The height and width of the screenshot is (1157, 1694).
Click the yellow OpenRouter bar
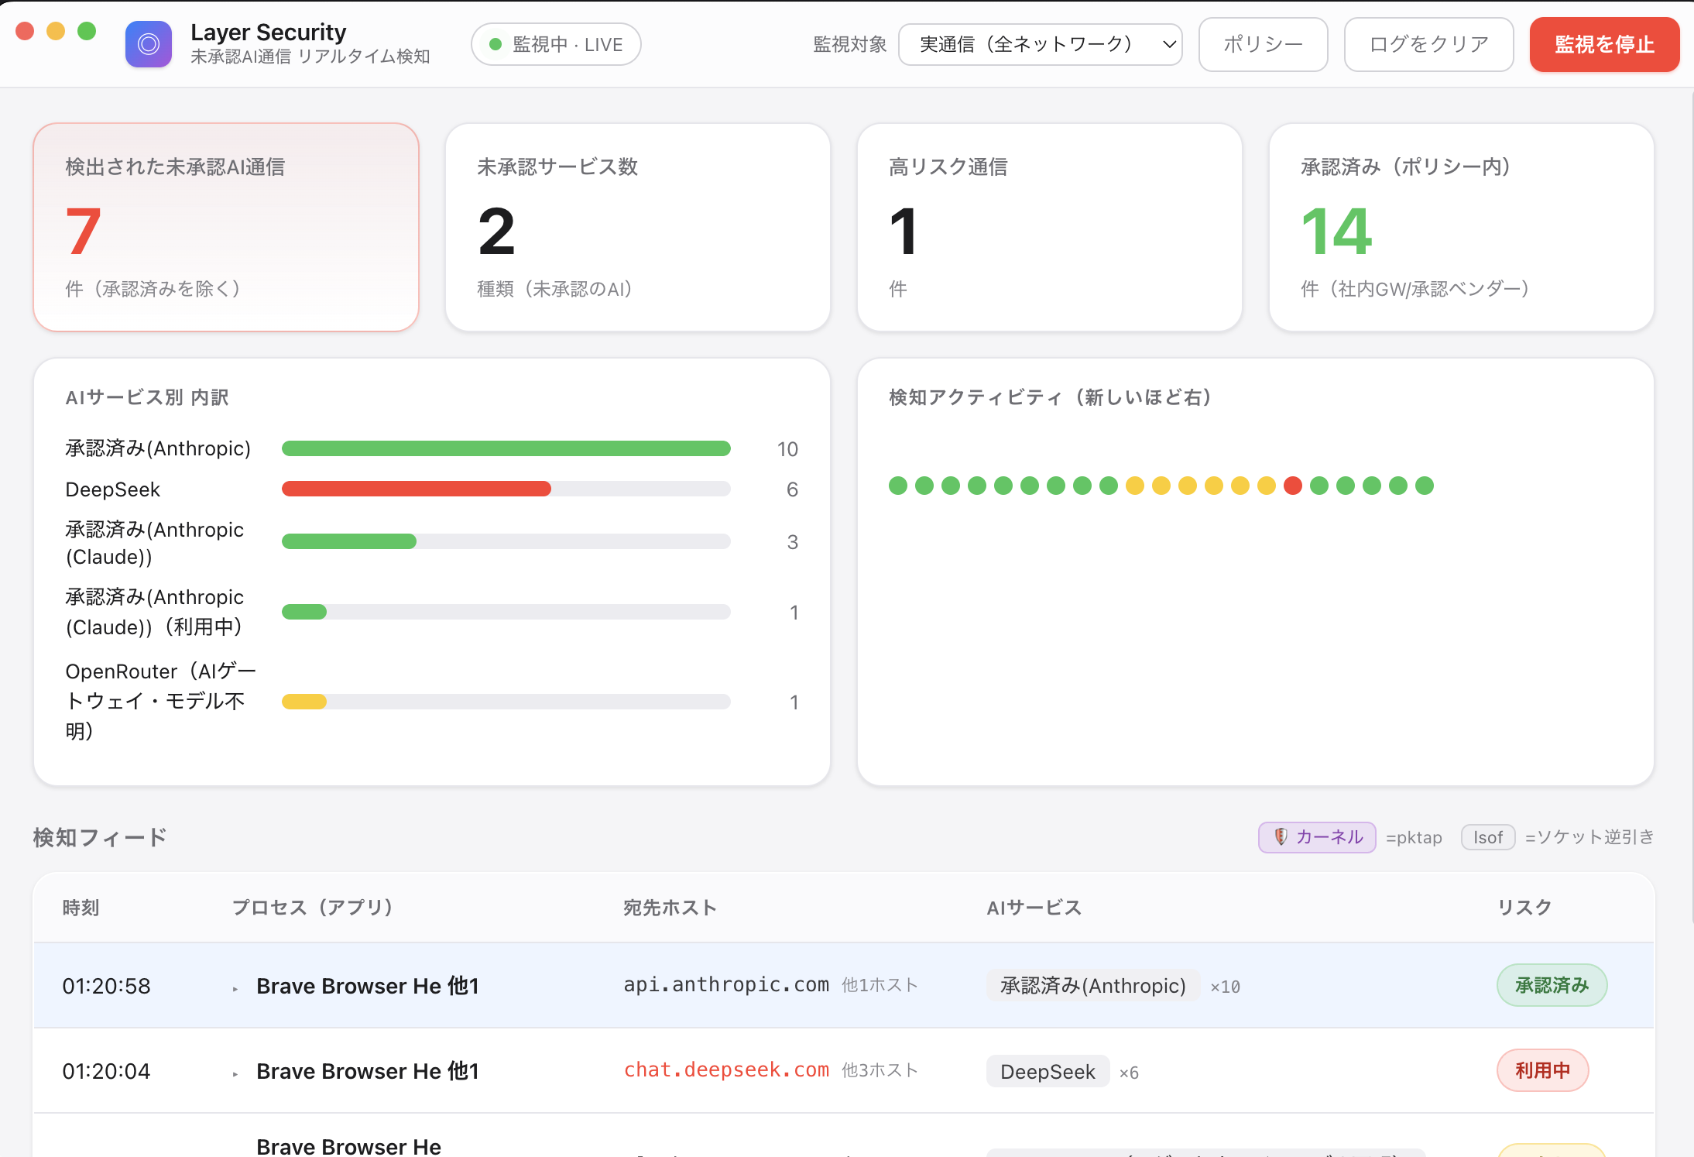304,702
